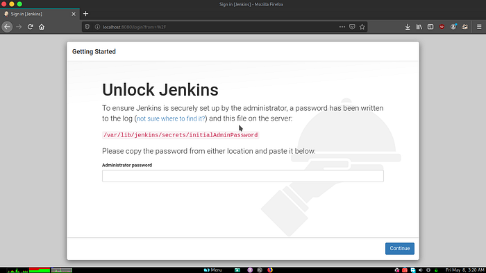The height and width of the screenshot is (273, 486).
Task: Click the forward navigation arrow
Action: tap(19, 27)
